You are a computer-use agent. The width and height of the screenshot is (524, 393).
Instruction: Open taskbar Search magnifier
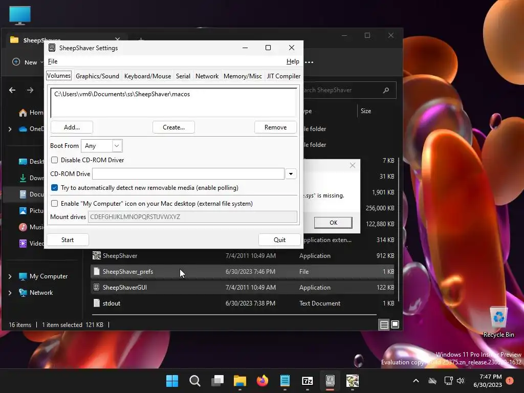[194, 381]
